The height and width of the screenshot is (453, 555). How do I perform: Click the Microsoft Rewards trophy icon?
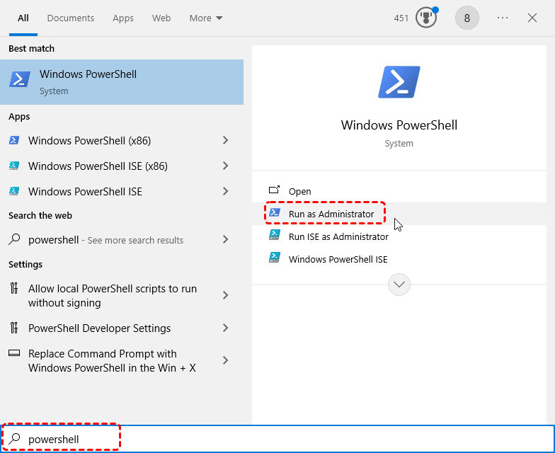(425, 18)
